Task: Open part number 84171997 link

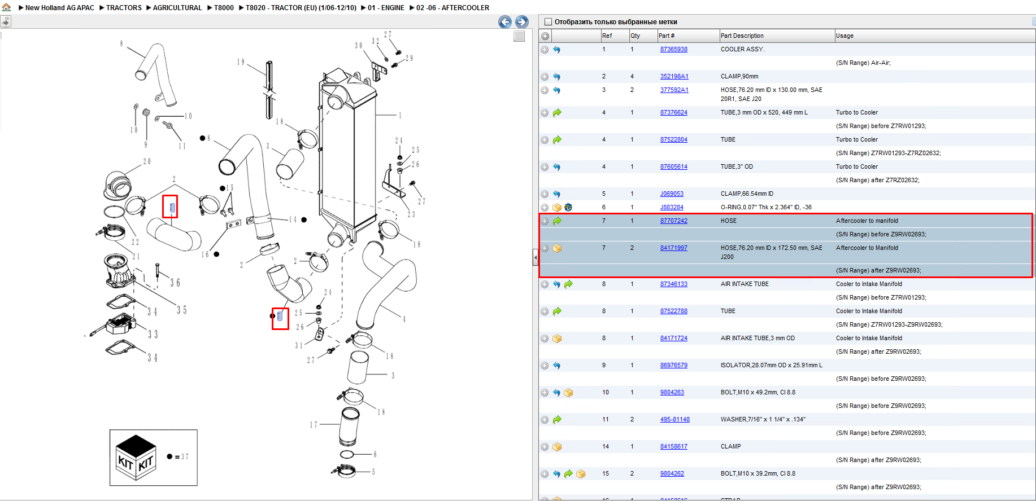Action: pyautogui.click(x=674, y=248)
